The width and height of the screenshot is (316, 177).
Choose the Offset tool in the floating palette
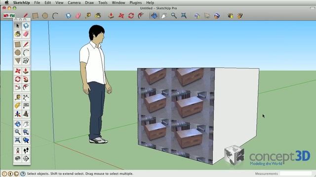coord(26,88)
